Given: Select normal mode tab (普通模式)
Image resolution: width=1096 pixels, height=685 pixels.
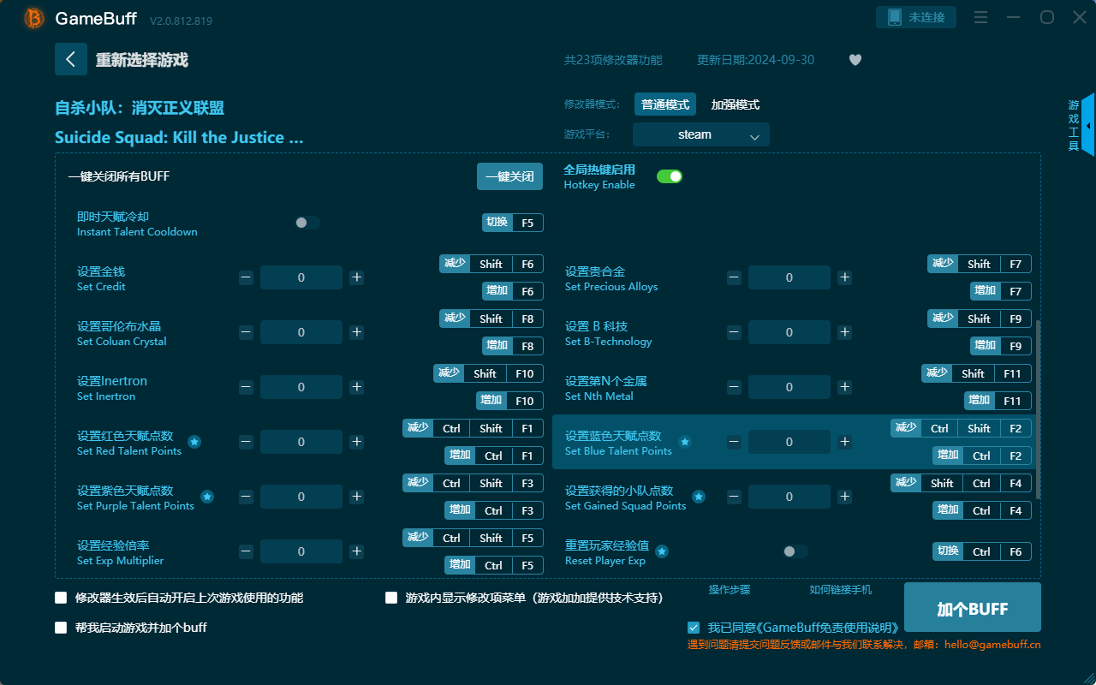Looking at the screenshot, I should [x=665, y=104].
